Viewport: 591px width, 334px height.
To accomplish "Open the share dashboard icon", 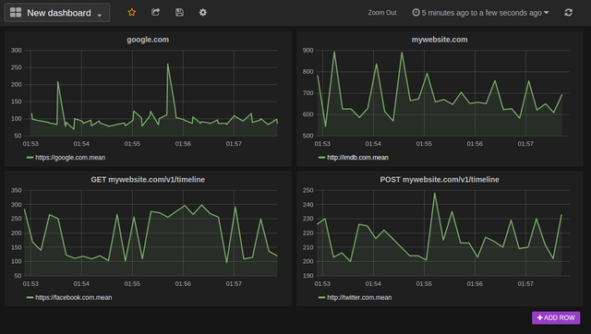I will point(155,12).
